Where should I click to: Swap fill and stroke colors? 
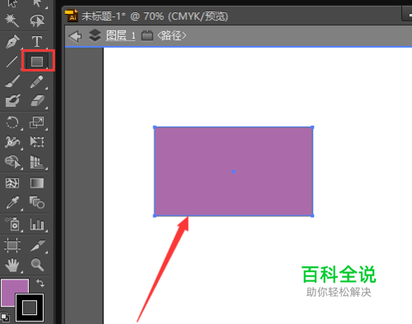coord(40,283)
